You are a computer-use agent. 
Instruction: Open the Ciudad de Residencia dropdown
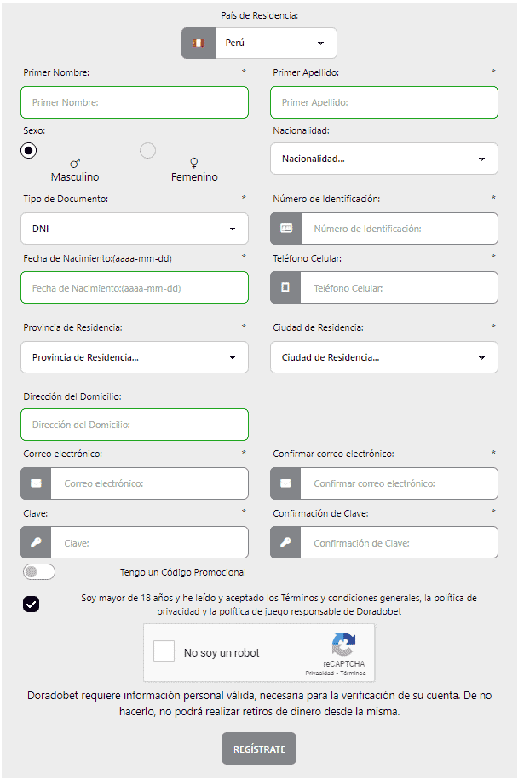point(383,357)
